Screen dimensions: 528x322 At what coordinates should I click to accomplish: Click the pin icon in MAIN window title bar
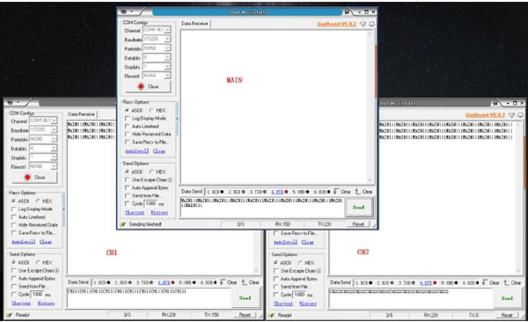click(347, 11)
